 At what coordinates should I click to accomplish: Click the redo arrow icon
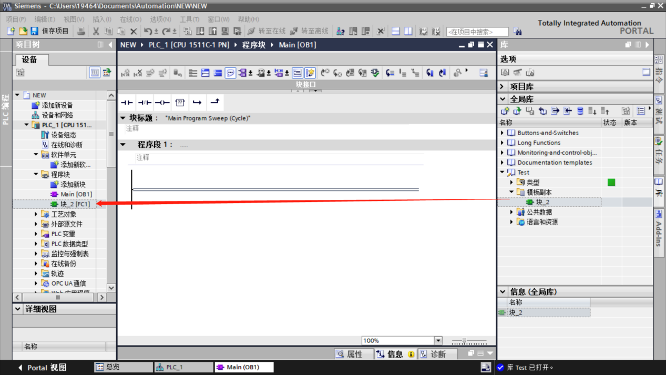[x=167, y=32]
